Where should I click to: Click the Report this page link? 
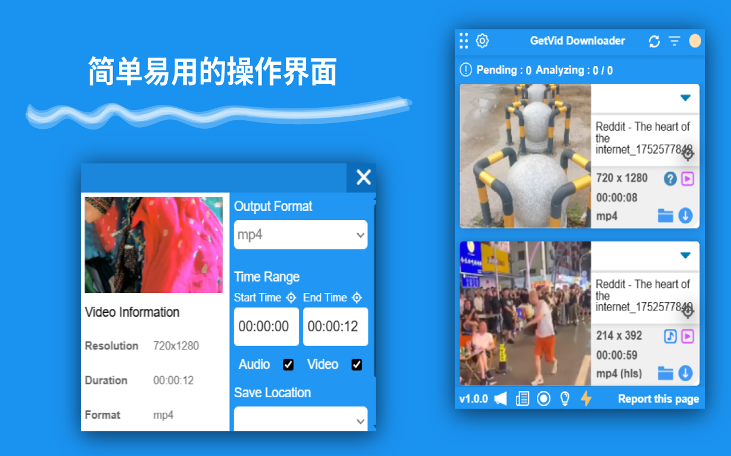pos(658,399)
